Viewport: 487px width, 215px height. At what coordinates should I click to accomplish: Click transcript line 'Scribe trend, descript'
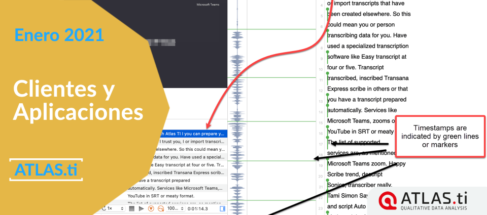click(355, 174)
